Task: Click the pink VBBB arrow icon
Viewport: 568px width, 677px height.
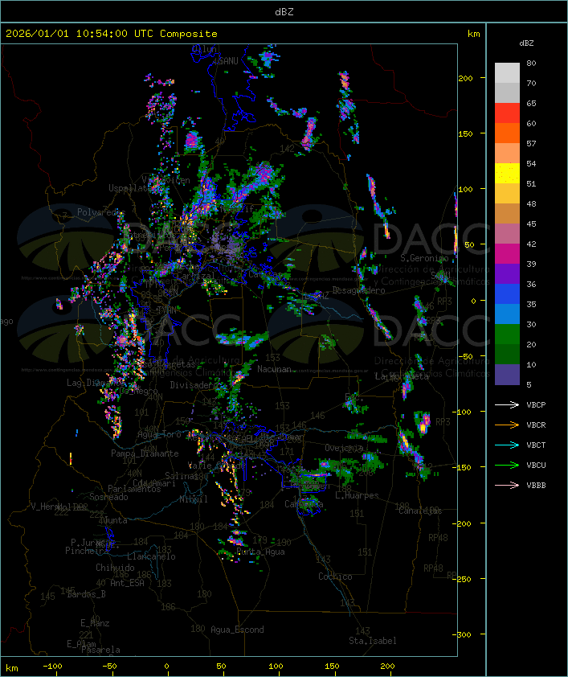Action: 507,486
